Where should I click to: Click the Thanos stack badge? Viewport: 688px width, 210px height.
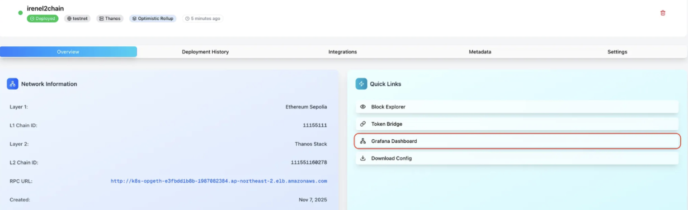point(110,18)
